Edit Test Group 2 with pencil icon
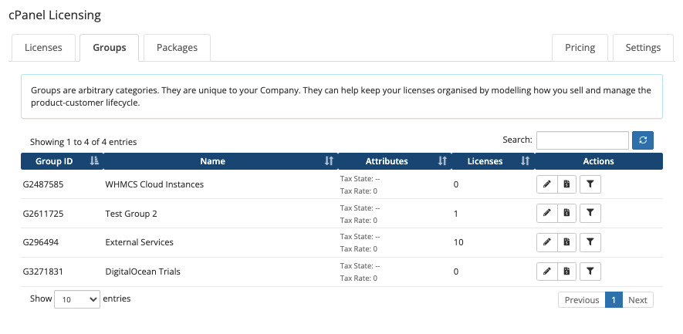Image resolution: width=683 pixels, height=334 pixels. click(x=546, y=214)
